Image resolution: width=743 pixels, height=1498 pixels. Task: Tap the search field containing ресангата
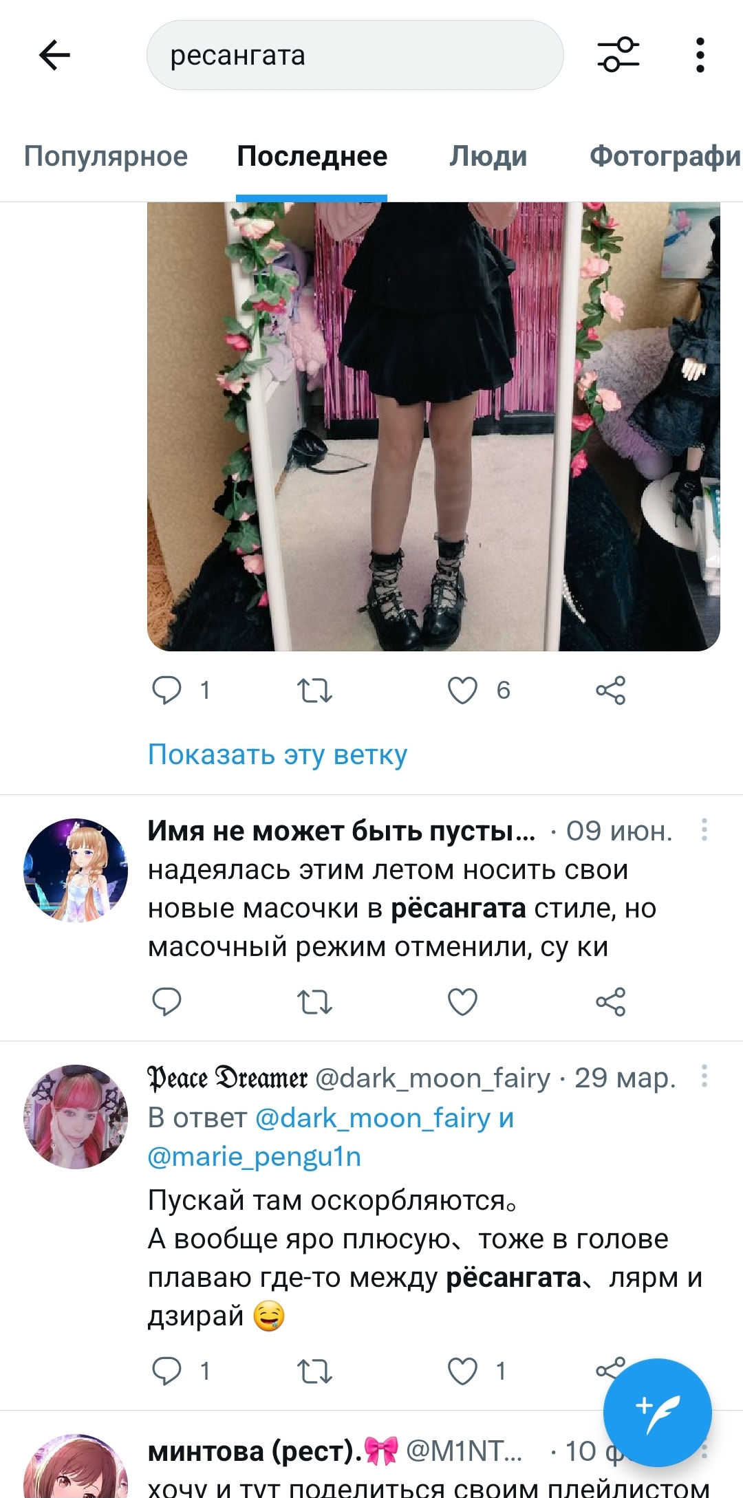(355, 55)
